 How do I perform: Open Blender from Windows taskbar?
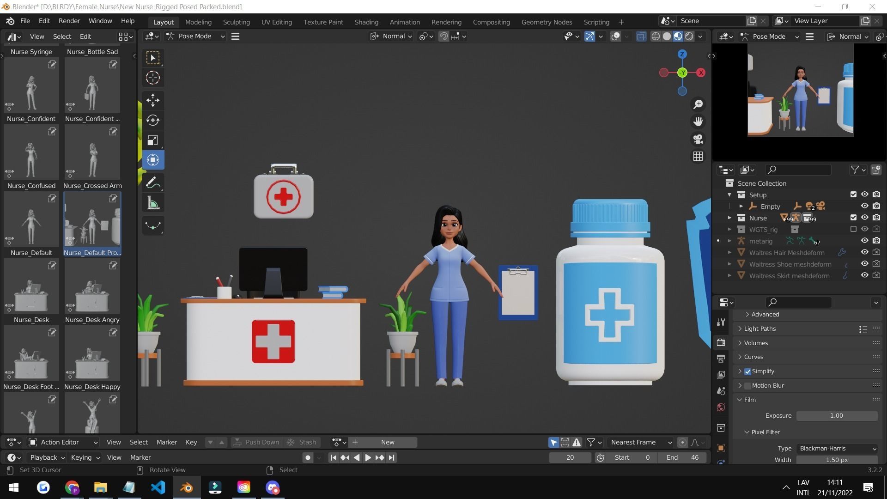tap(187, 487)
